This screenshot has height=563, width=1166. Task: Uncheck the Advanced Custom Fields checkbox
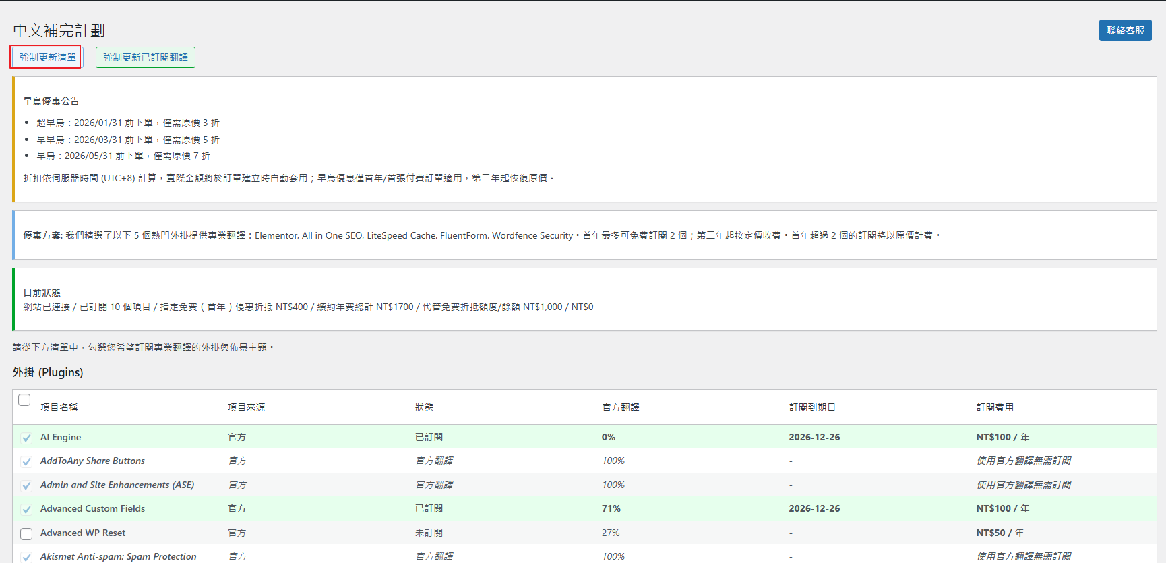(x=26, y=510)
